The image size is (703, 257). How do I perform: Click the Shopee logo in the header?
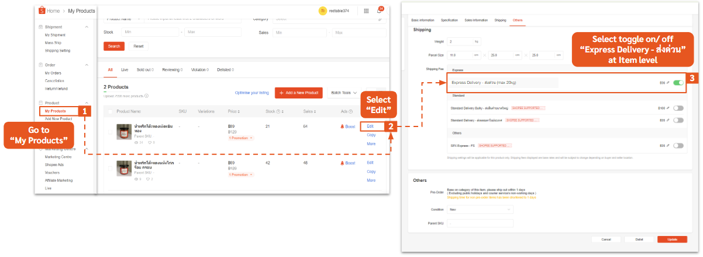pos(42,10)
